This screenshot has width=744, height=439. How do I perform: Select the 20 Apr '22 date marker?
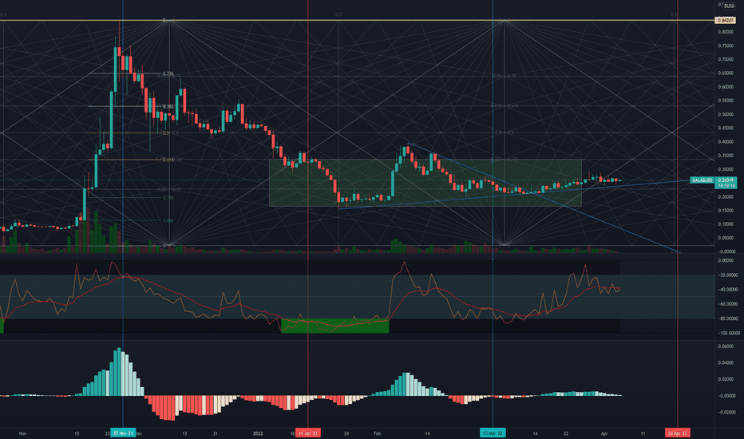678,433
